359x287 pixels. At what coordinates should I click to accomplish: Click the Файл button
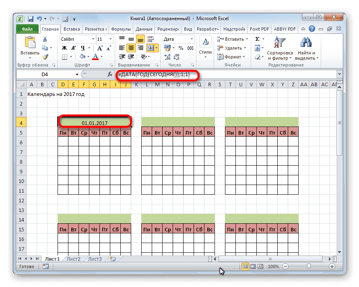pos(27,29)
